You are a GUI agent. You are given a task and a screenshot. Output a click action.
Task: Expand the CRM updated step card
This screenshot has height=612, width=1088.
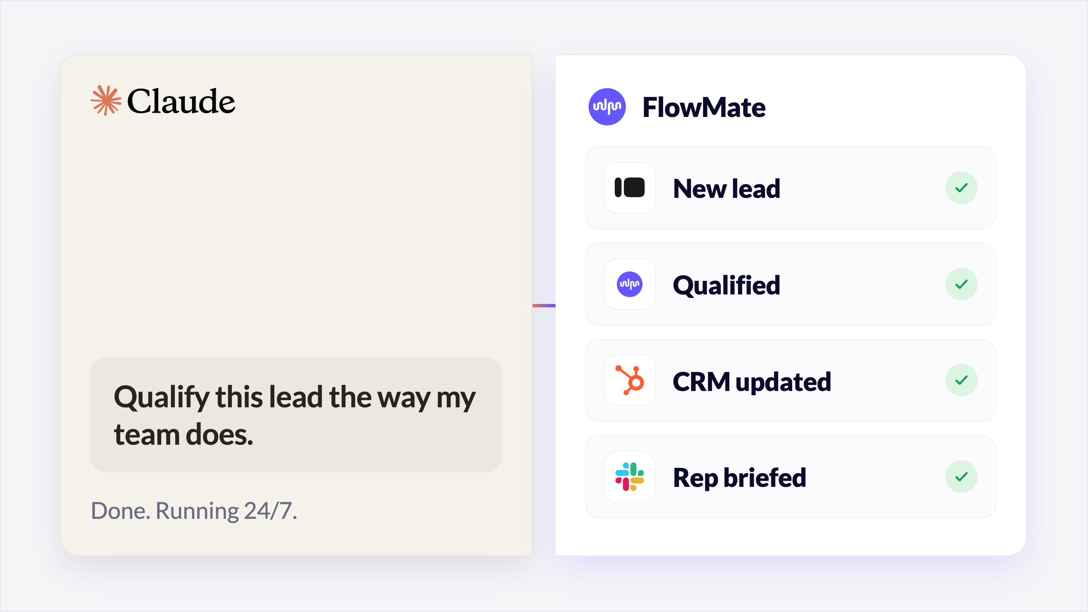coord(790,380)
